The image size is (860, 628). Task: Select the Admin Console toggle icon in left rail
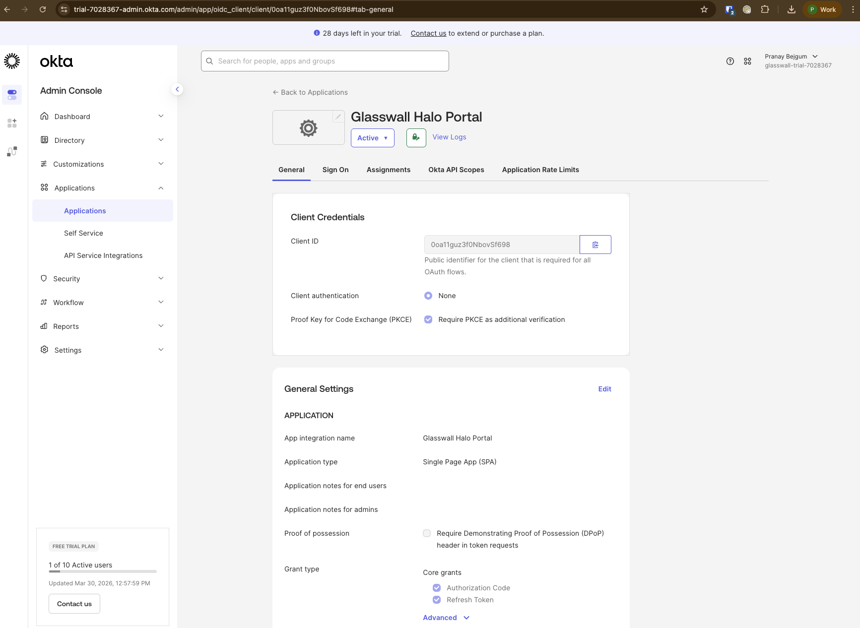[x=12, y=94]
